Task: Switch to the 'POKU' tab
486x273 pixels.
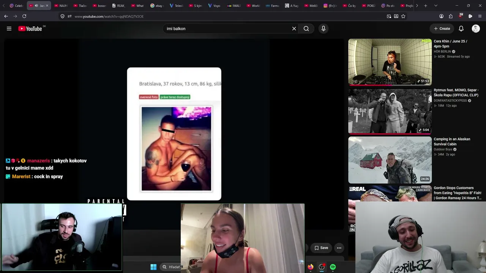Action: click(368, 6)
